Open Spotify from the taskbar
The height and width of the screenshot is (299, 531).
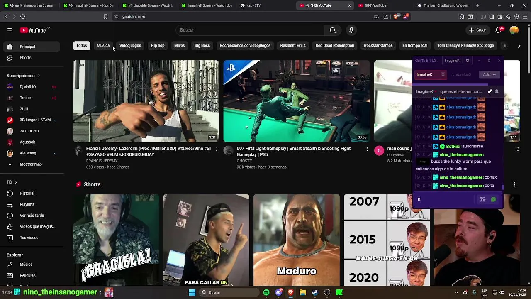[x=266, y=292]
